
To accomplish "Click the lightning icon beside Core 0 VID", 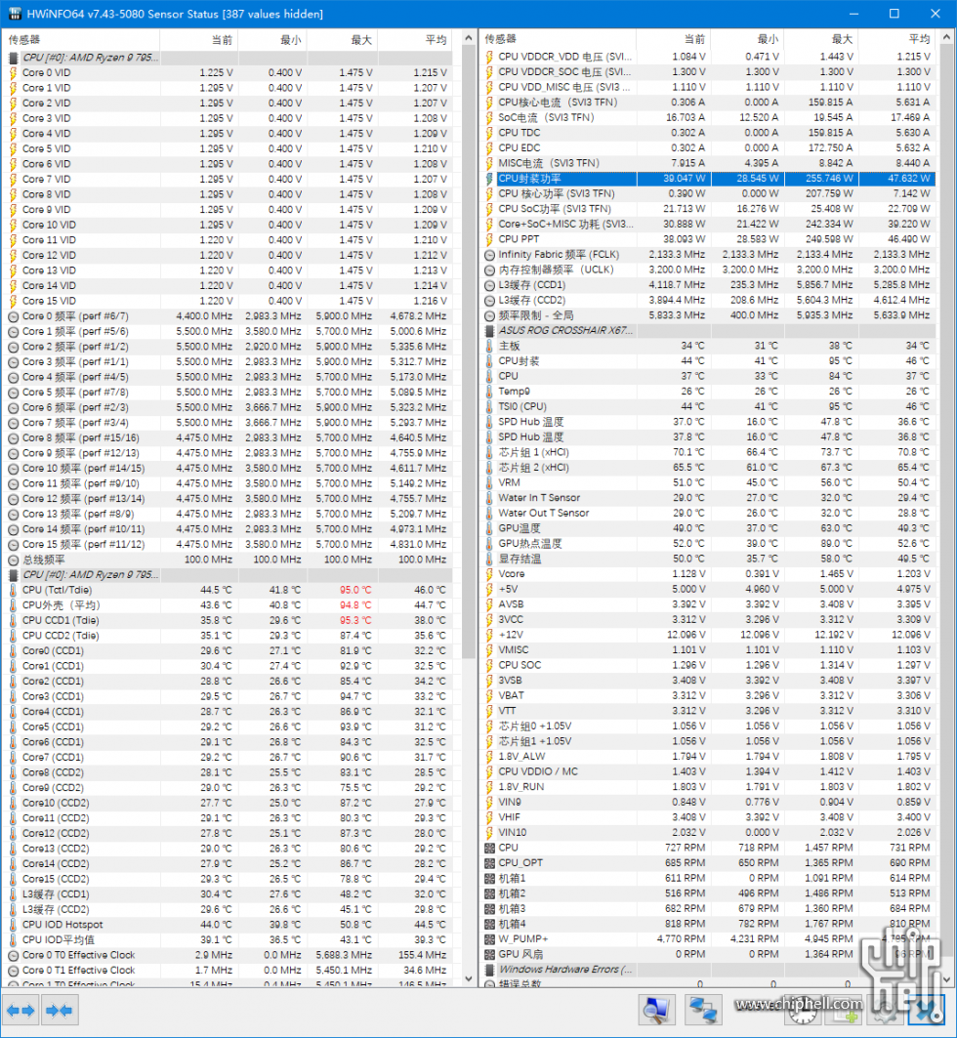I will coord(13,73).
